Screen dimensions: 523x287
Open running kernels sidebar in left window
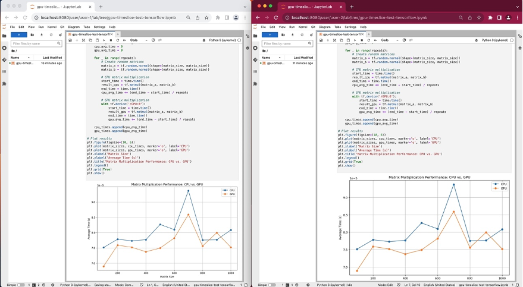(x=5, y=48)
